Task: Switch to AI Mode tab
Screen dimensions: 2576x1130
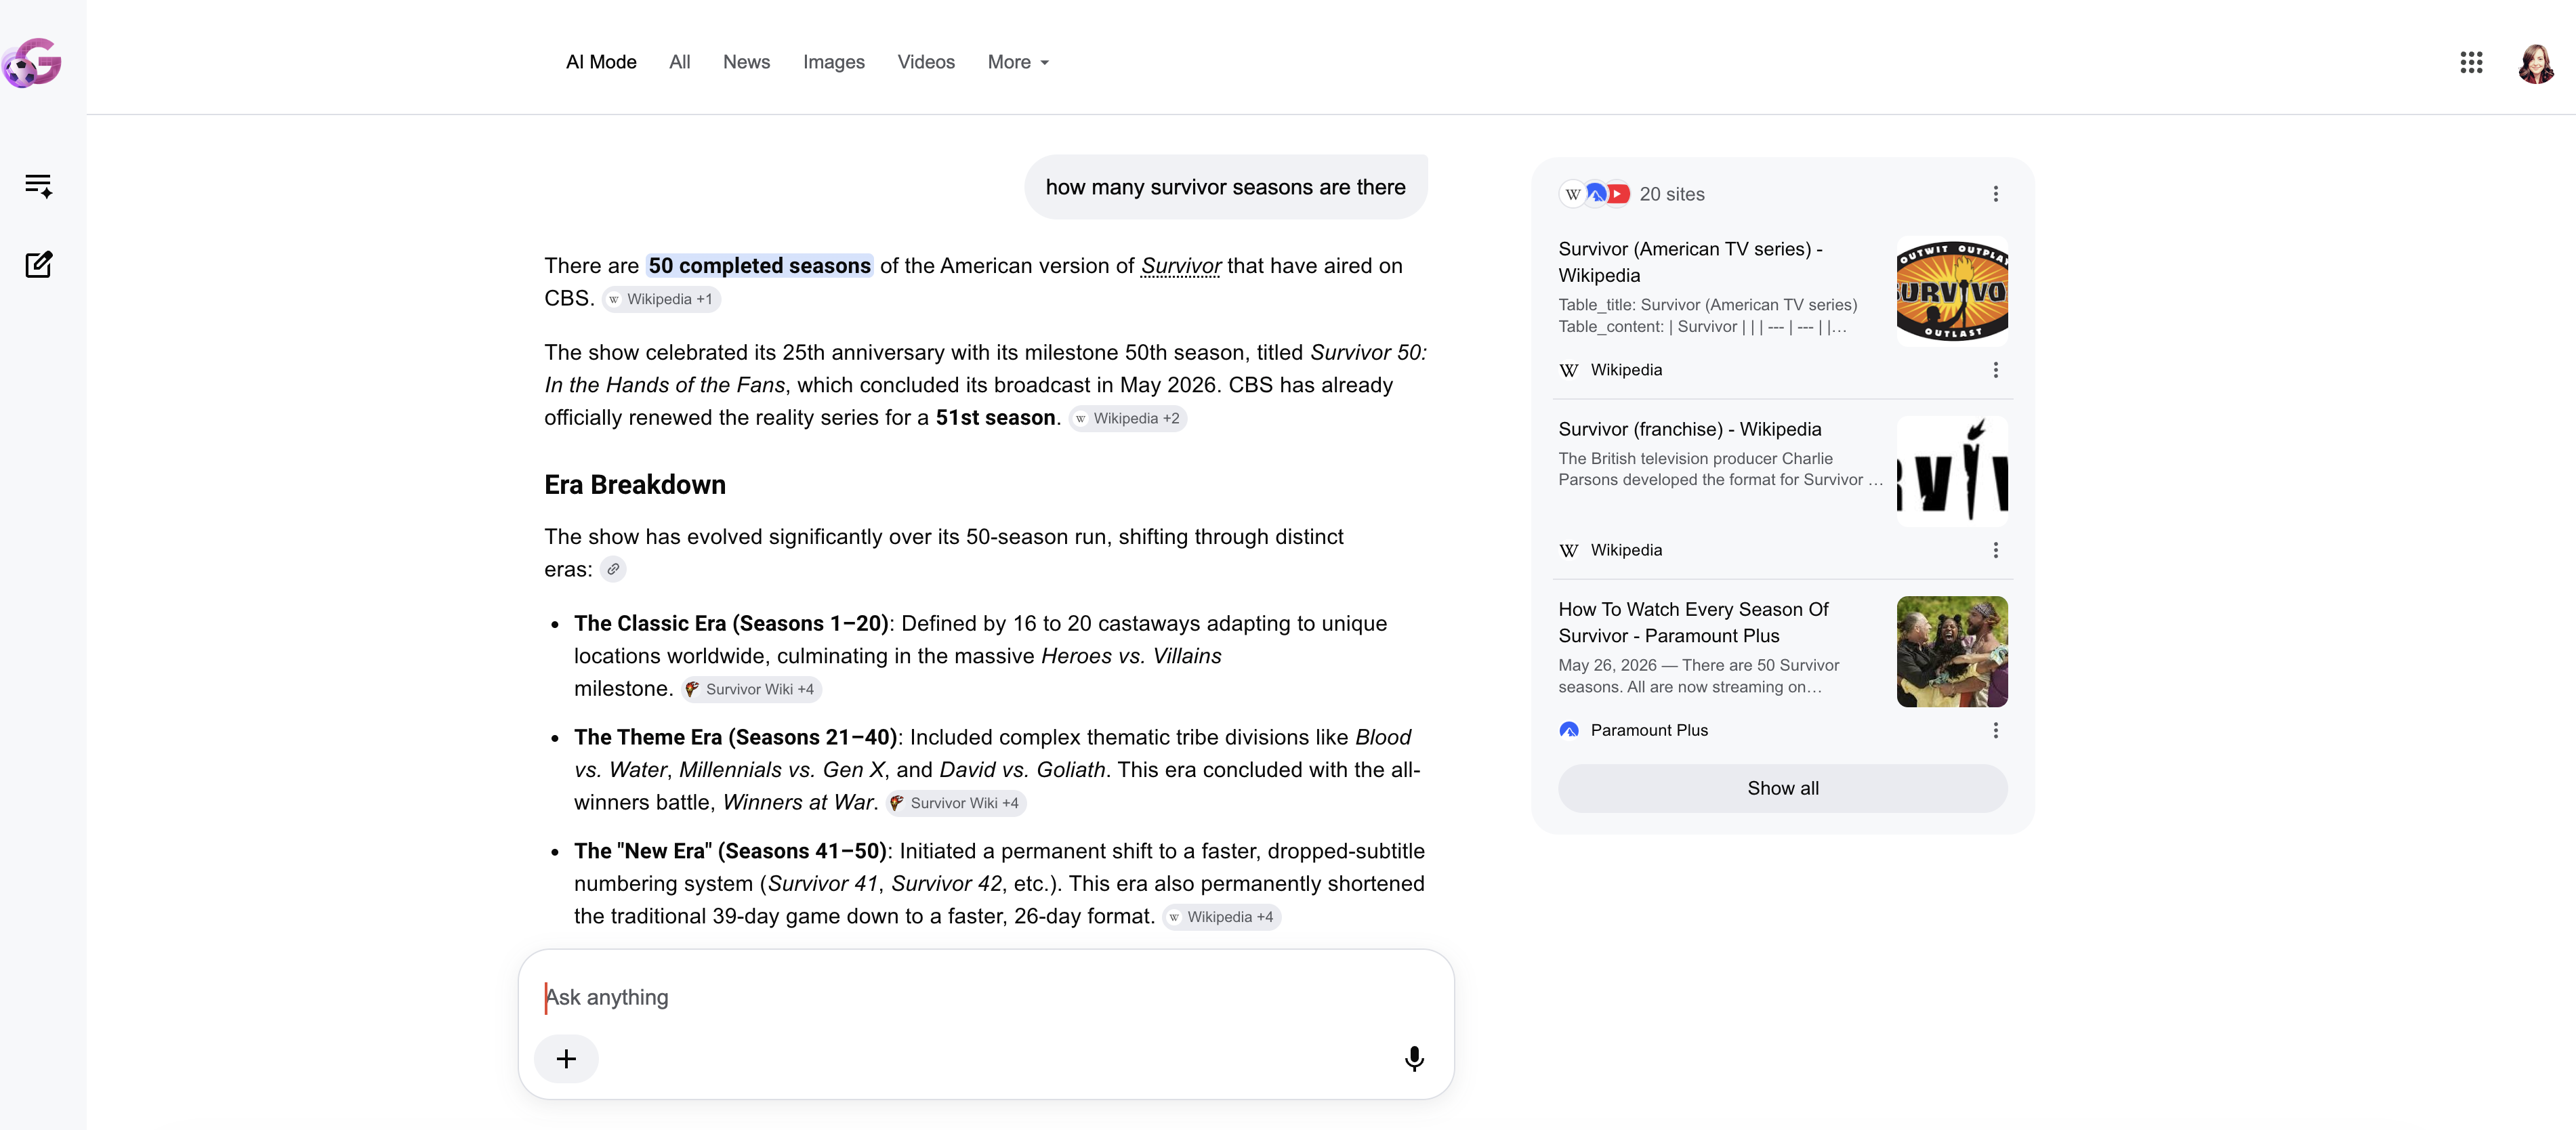Action: point(601,62)
